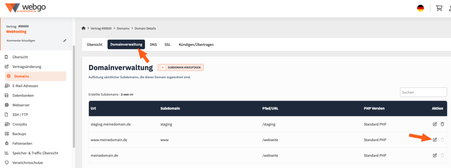Select the Domainverwaltung tab
This screenshot has height=168, width=451.
click(126, 45)
